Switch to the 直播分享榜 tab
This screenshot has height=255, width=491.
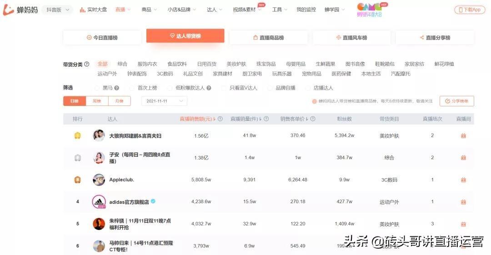(x=435, y=38)
